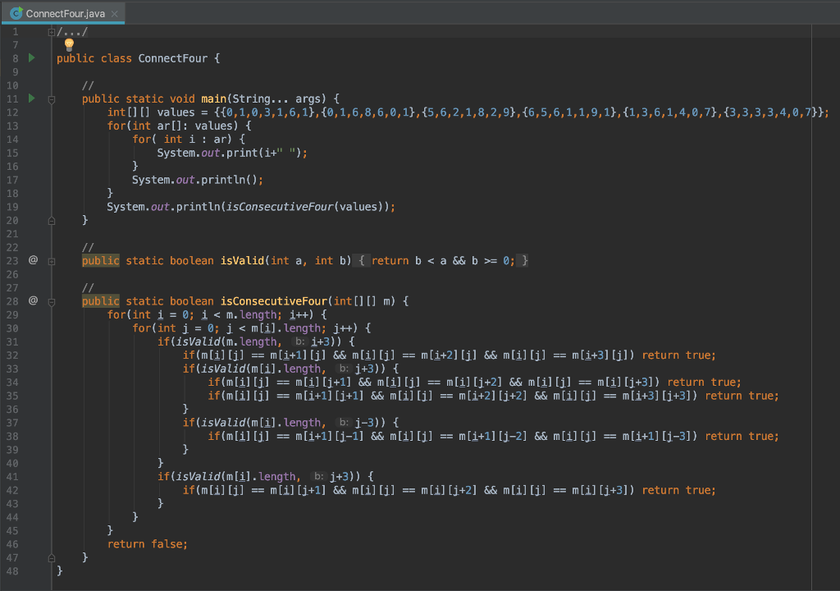Open the ConnectFour.java editor tab

(63, 13)
